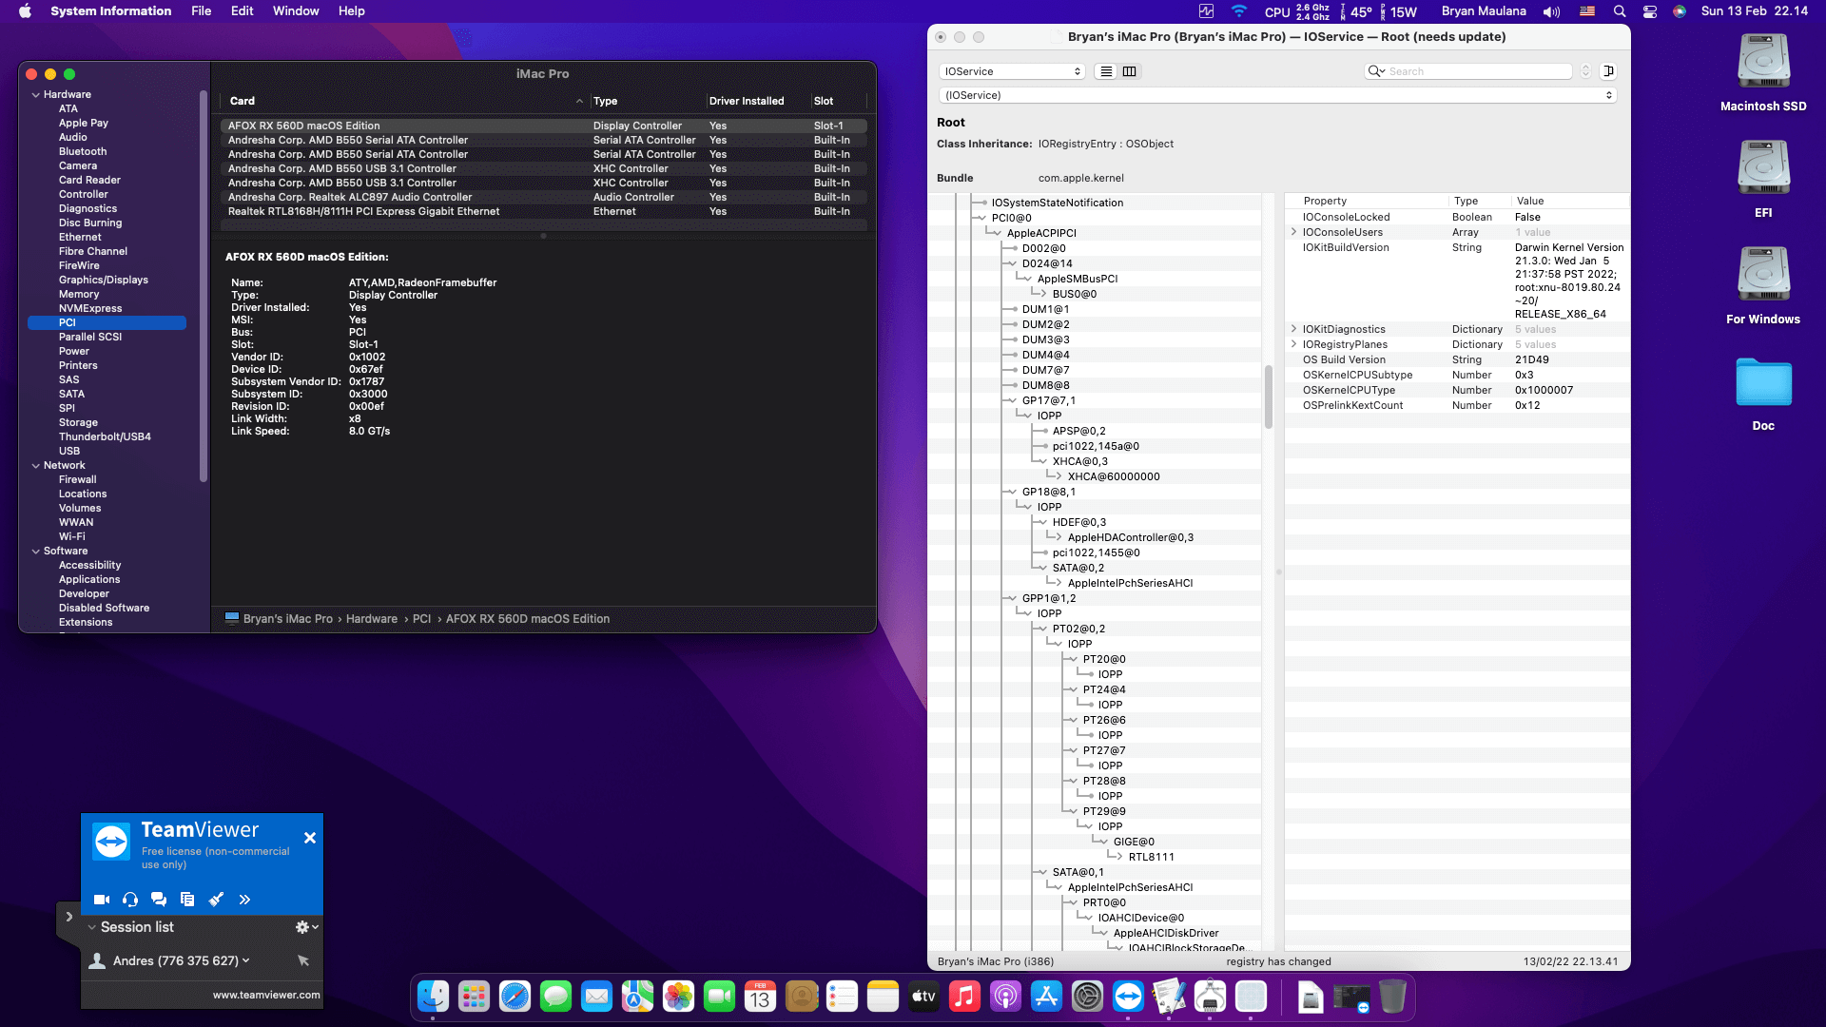Open the Edit menu
The width and height of the screenshot is (1826, 1027).
(x=242, y=11)
